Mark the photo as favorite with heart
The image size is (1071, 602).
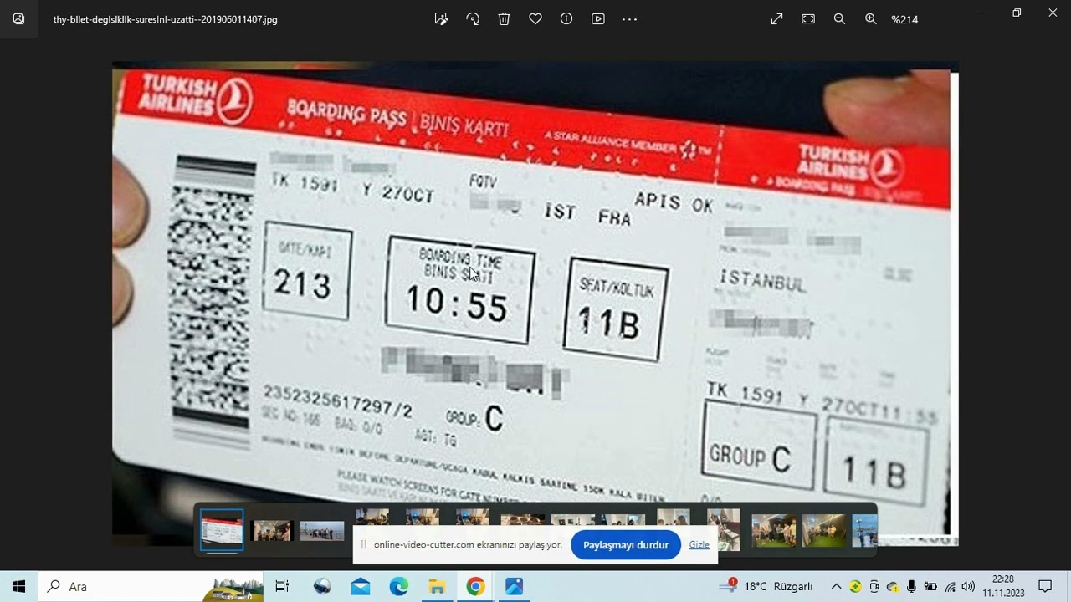(535, 18)
